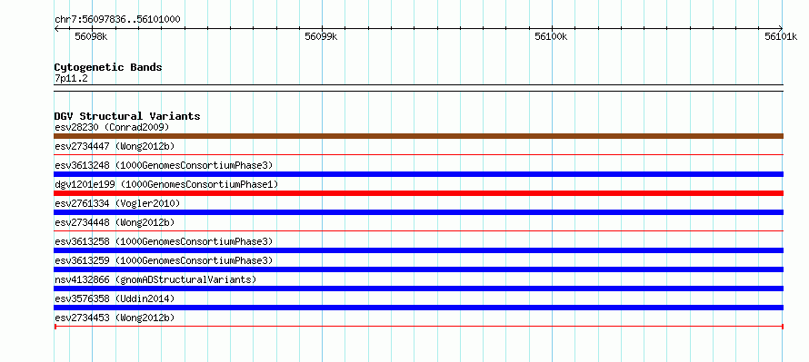Viewport: 809px width, 362px height.
Task: Open dgv1201e199 (1000GenomesConsortiumPhase1) label
Action: [x=166, y=184]
